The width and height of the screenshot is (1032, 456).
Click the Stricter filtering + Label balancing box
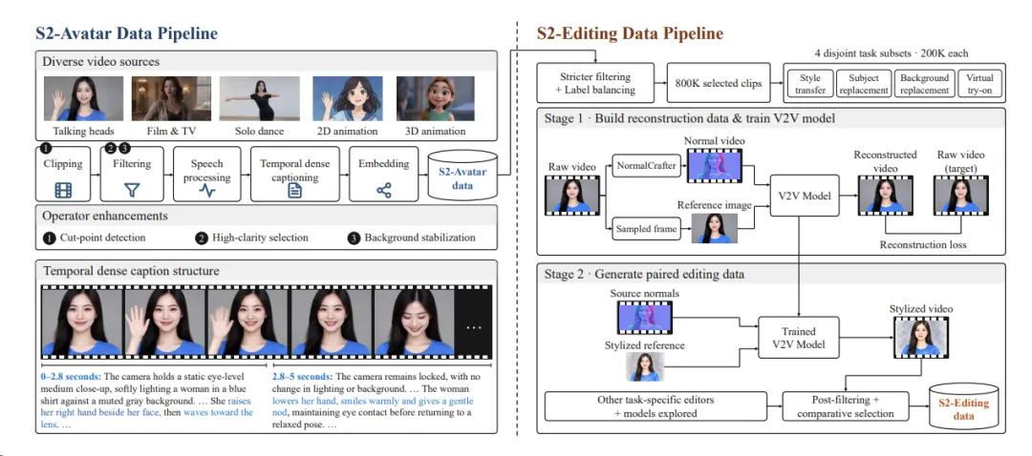(x=596, y=83)
